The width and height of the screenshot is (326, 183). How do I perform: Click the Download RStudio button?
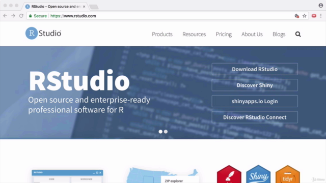click(255, 69)
